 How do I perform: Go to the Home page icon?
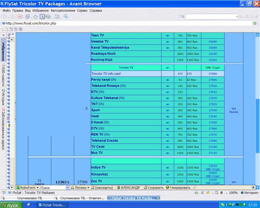[35, 17]
